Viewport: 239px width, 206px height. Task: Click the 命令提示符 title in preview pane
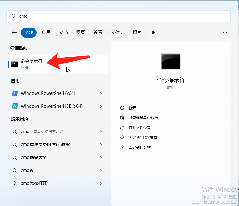pos(171,80)
